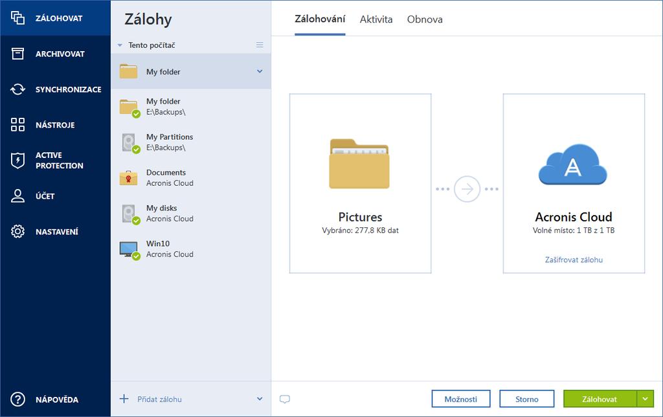Image resolution: width=663 pixels, height=417 pixels.
Task: Click the My Partitions disk icon
Action: pos(129,143)
